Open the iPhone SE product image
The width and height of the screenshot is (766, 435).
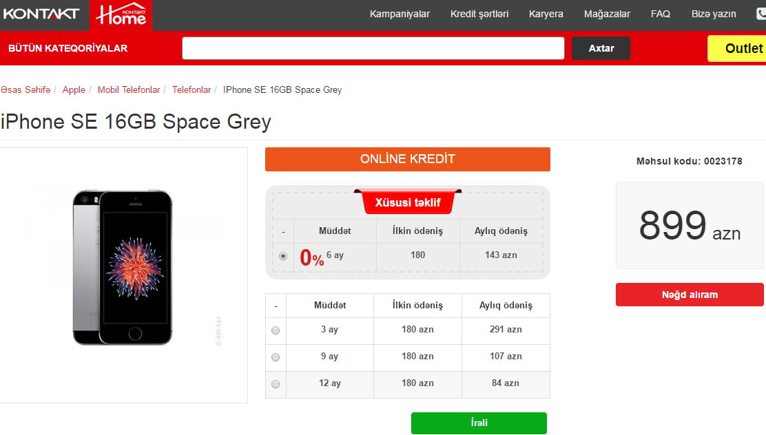click(123, 268)
